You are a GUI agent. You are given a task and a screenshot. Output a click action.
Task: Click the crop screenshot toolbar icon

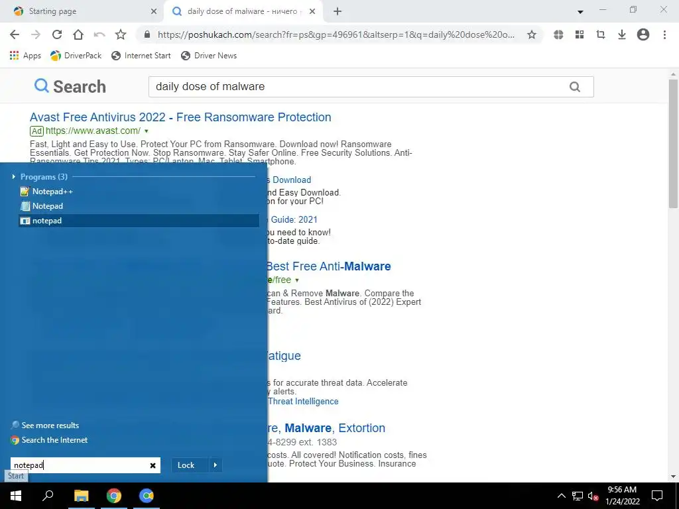601,34
